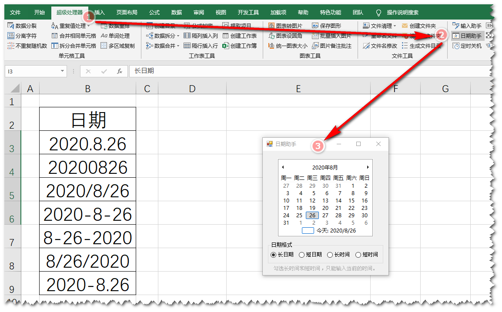Screen dimensions: 502x312
Task: Click 创建文件夹 create folder
Action: pyautogui.click(x=419, y=26)
